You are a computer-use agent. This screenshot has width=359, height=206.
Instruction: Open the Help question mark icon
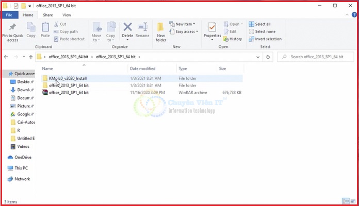(354, 15)
